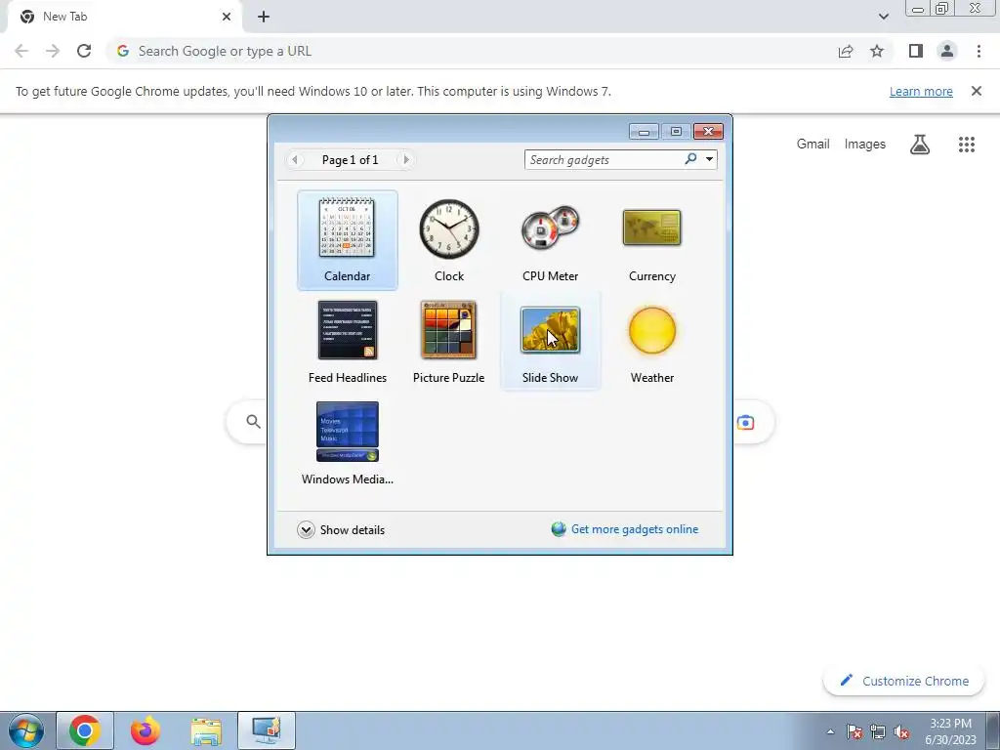Launch Firefox from taskbar
The height and width of the screenshot is (750, 1000).
(x=146, y=730)
